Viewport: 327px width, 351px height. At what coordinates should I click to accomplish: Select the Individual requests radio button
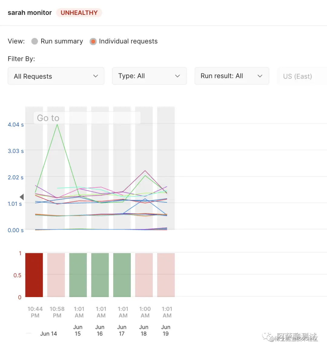pos(93,42)
